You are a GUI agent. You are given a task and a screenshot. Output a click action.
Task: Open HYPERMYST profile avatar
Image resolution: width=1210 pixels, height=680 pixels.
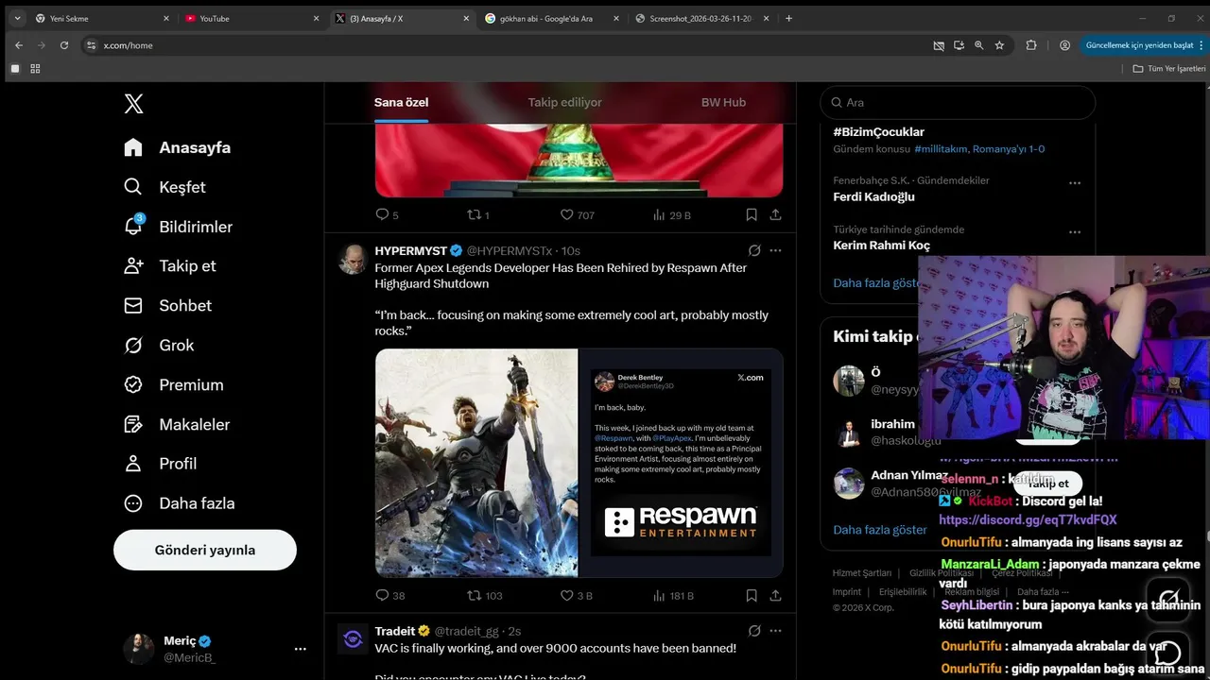(353, 259)
